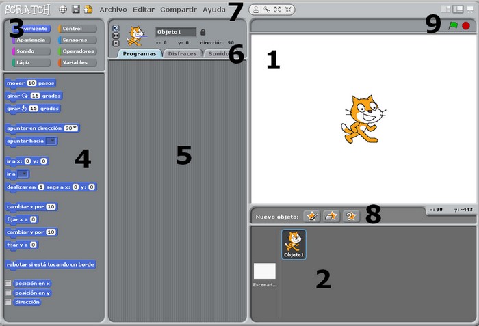Select the Lápiz block category
The height and width of the screenshot is (326, 479).
[31, 62]
